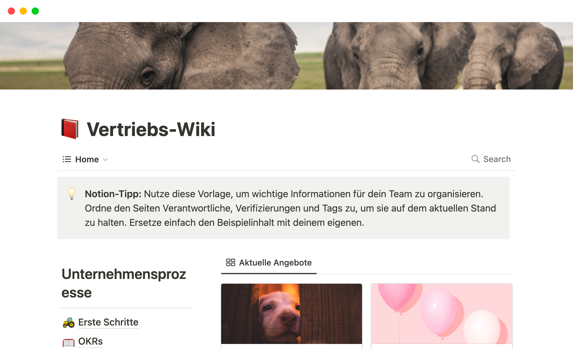The image size is (573, 358).
Task: Click the lightbulb callout icon
Action: [x=72, y=194]
